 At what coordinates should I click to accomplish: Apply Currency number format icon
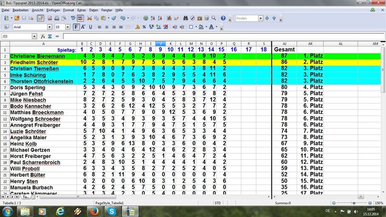pos(137,27)
